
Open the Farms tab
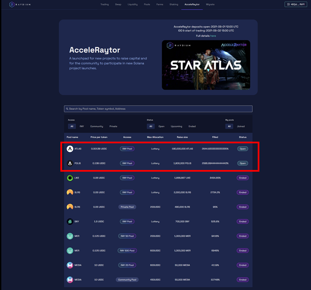(160, 4)
